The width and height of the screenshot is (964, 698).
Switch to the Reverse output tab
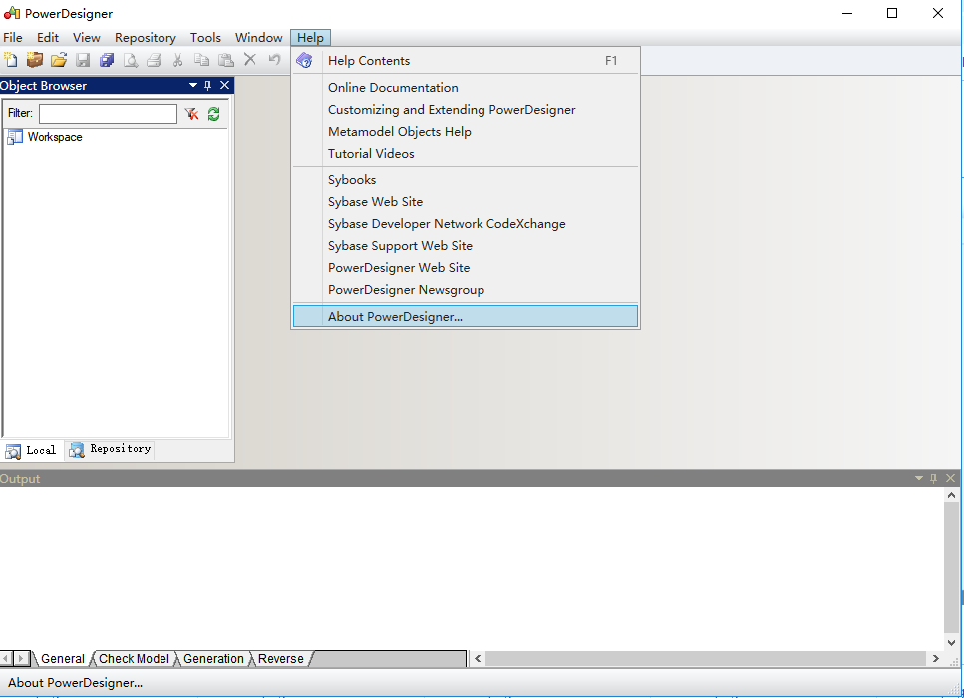[281, 659]
